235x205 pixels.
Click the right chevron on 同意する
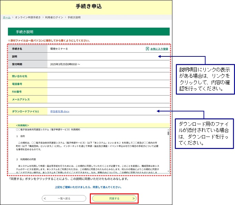(x=133, y=198)
